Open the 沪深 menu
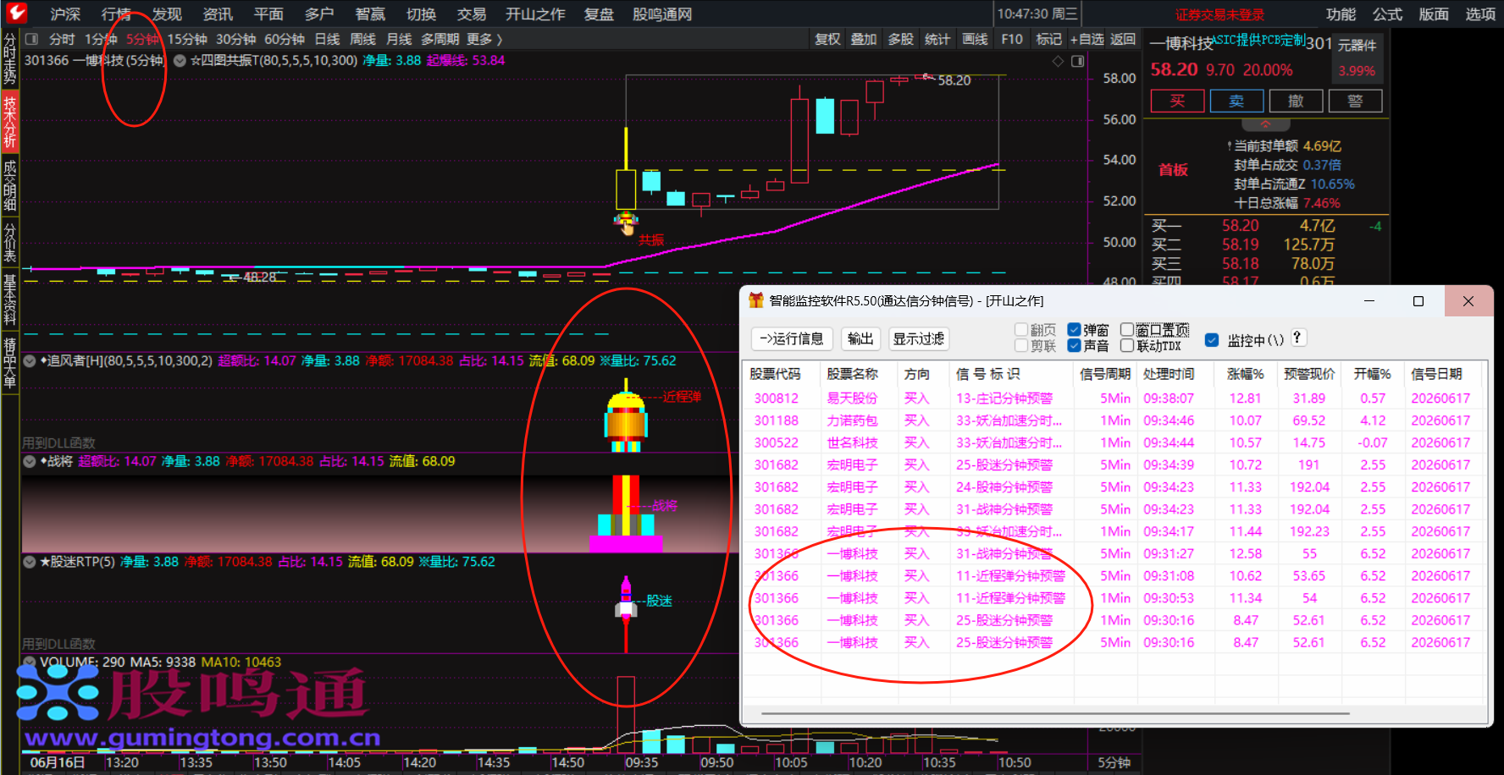 tap(65, 14)
